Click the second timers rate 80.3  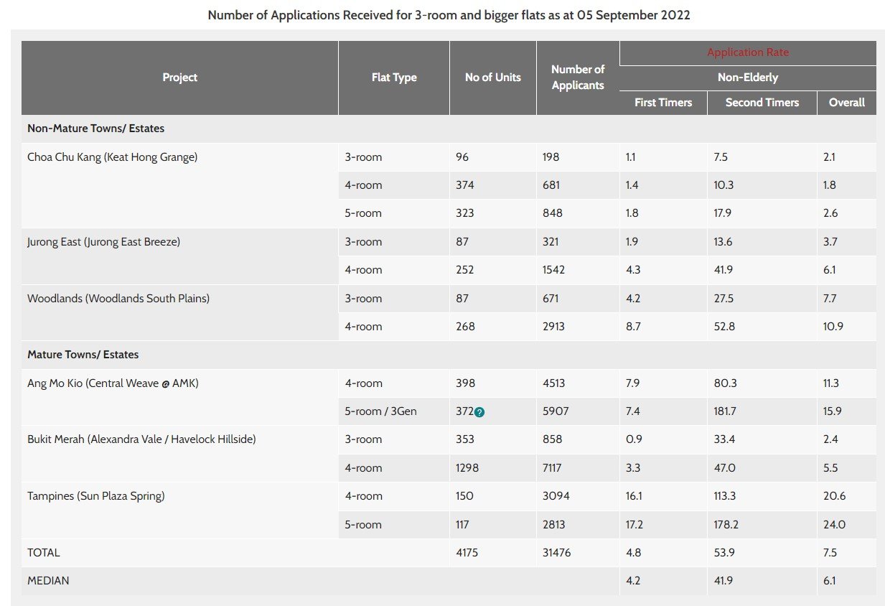click(x=725, y=383)
